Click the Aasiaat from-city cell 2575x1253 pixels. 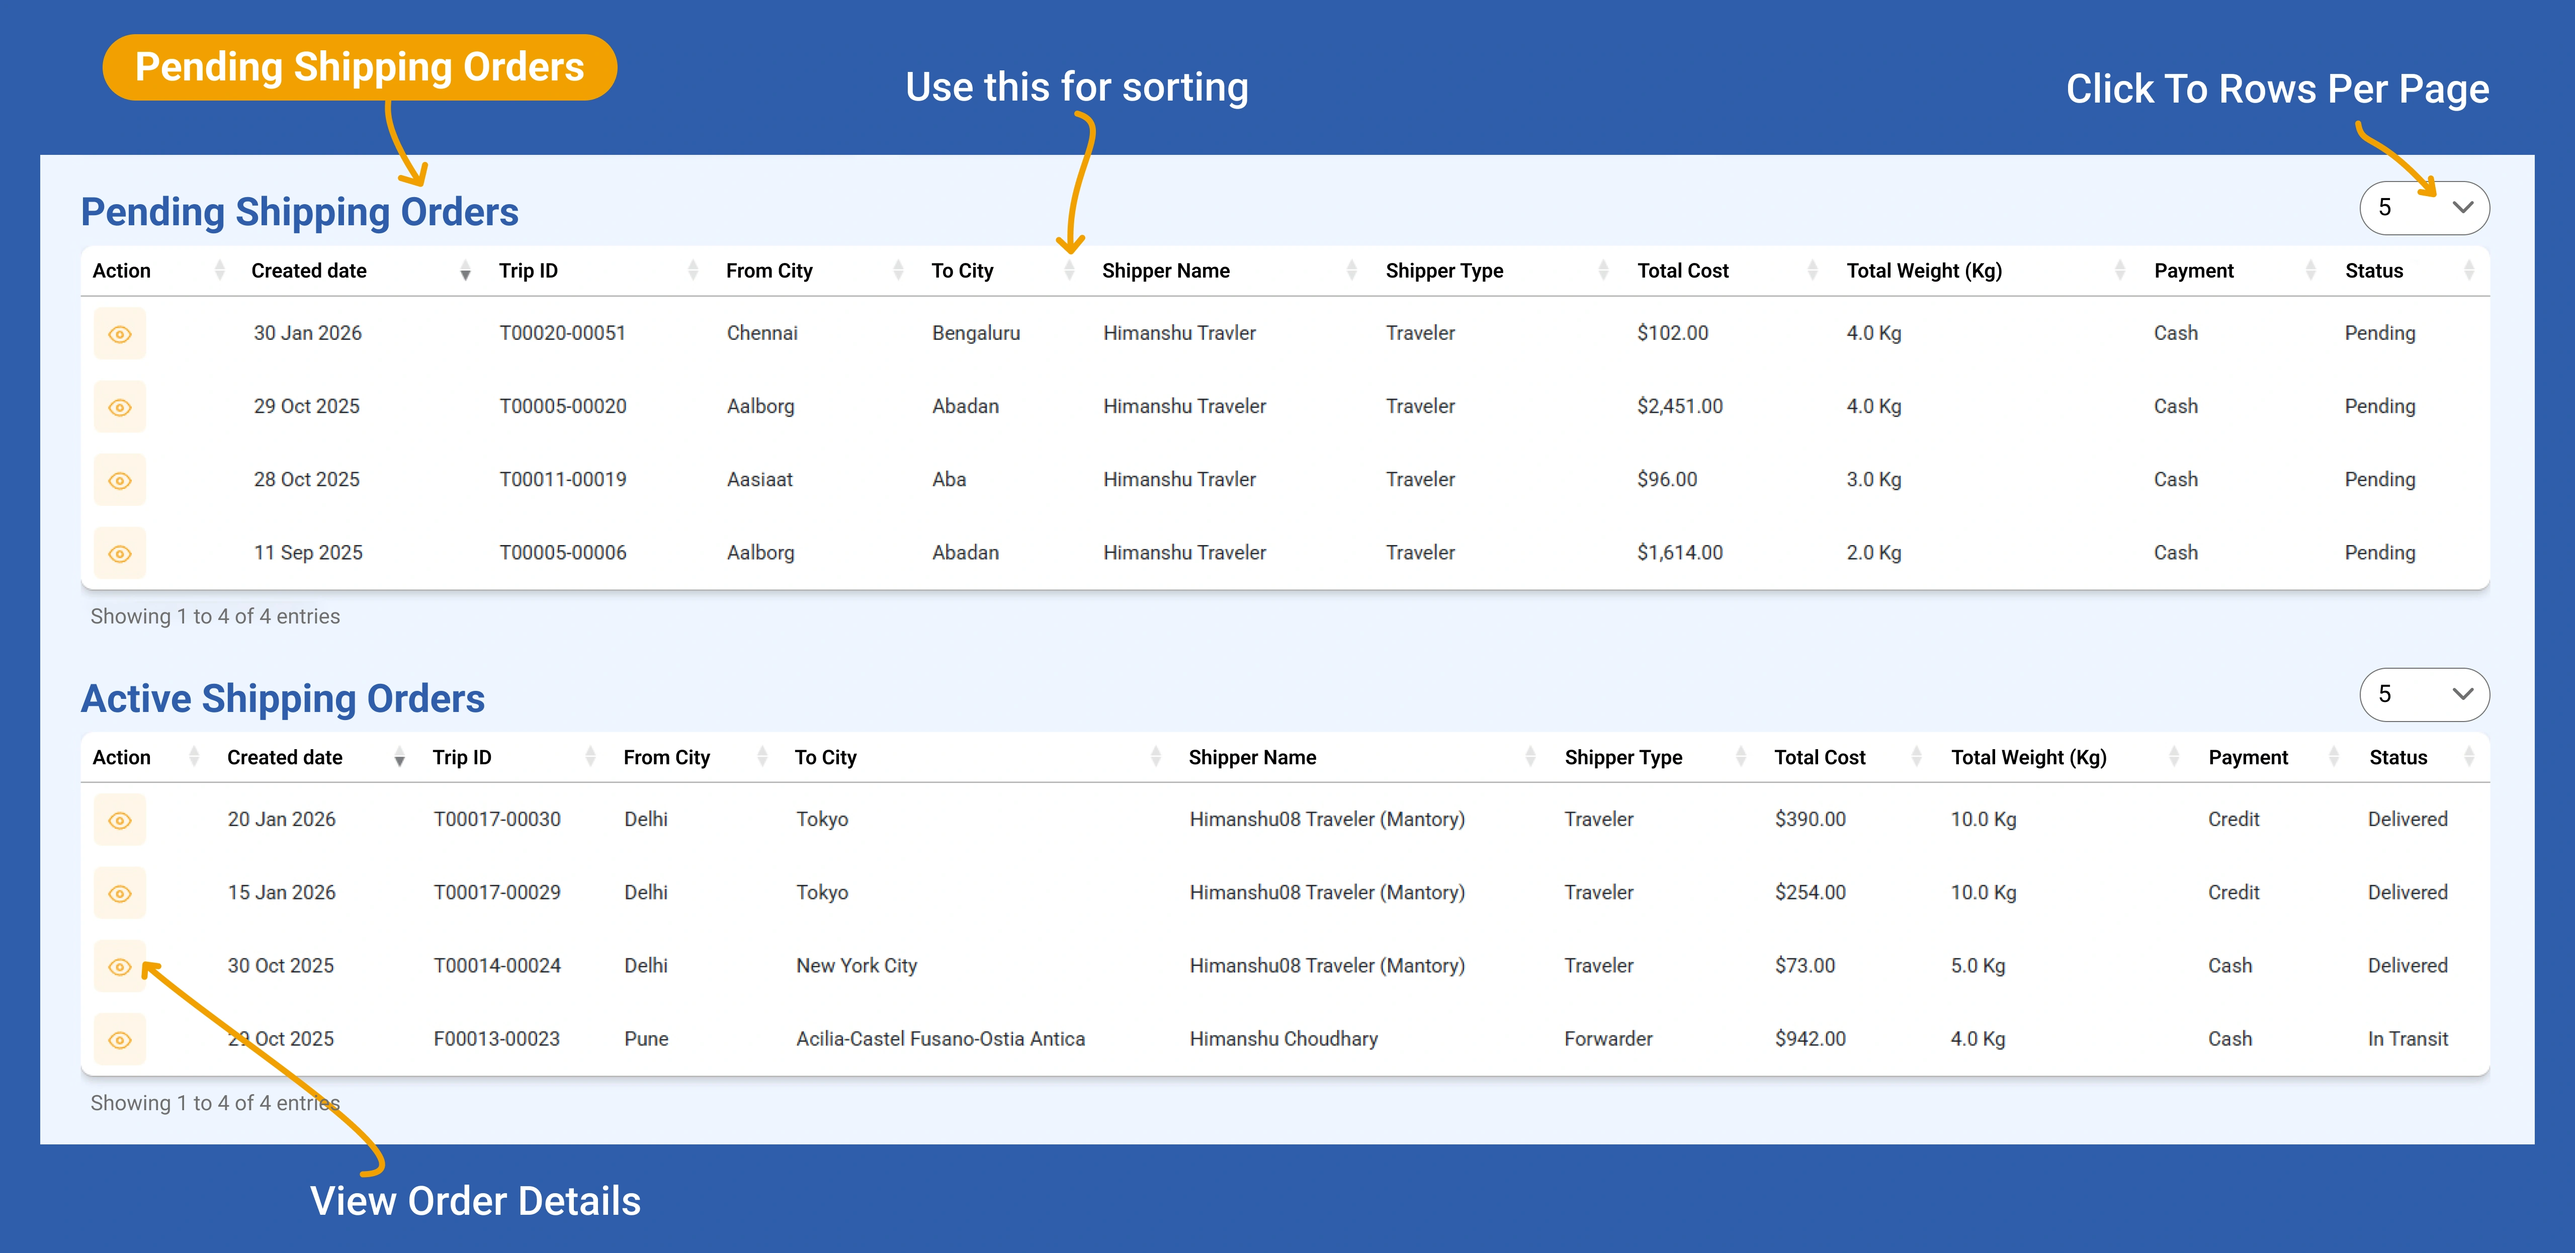tap(760, 480)
